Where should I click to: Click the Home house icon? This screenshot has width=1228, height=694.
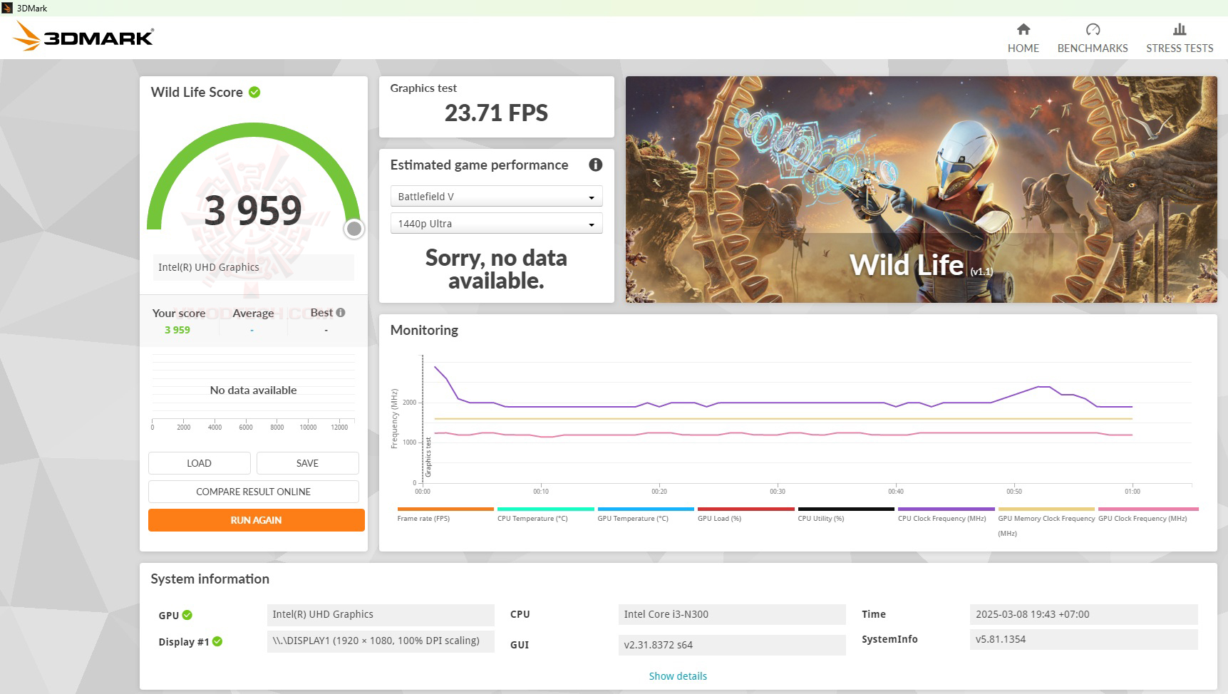point(1023,29)
